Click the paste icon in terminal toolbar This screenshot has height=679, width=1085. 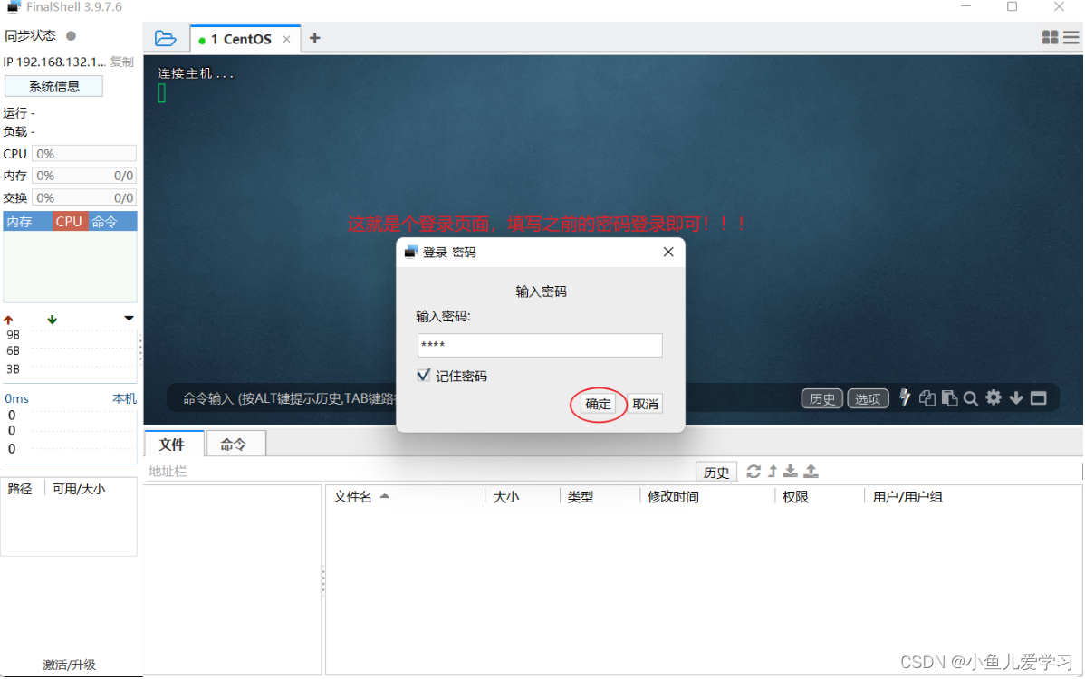[x=949, y=397]
